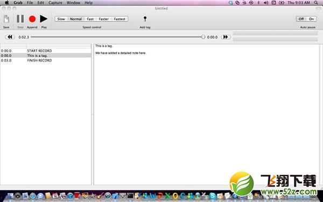Select the START RECORD row

point(46,51)
